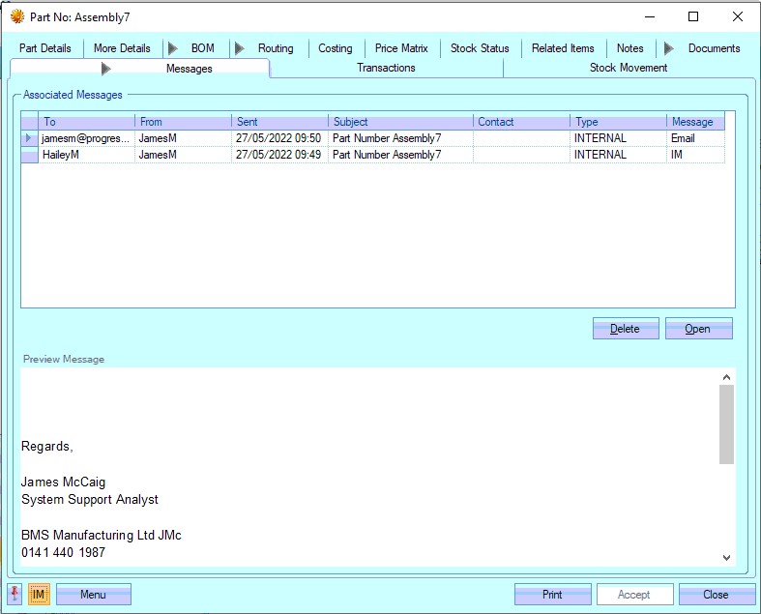Open the Transactions tab

(x=386, y=68)
